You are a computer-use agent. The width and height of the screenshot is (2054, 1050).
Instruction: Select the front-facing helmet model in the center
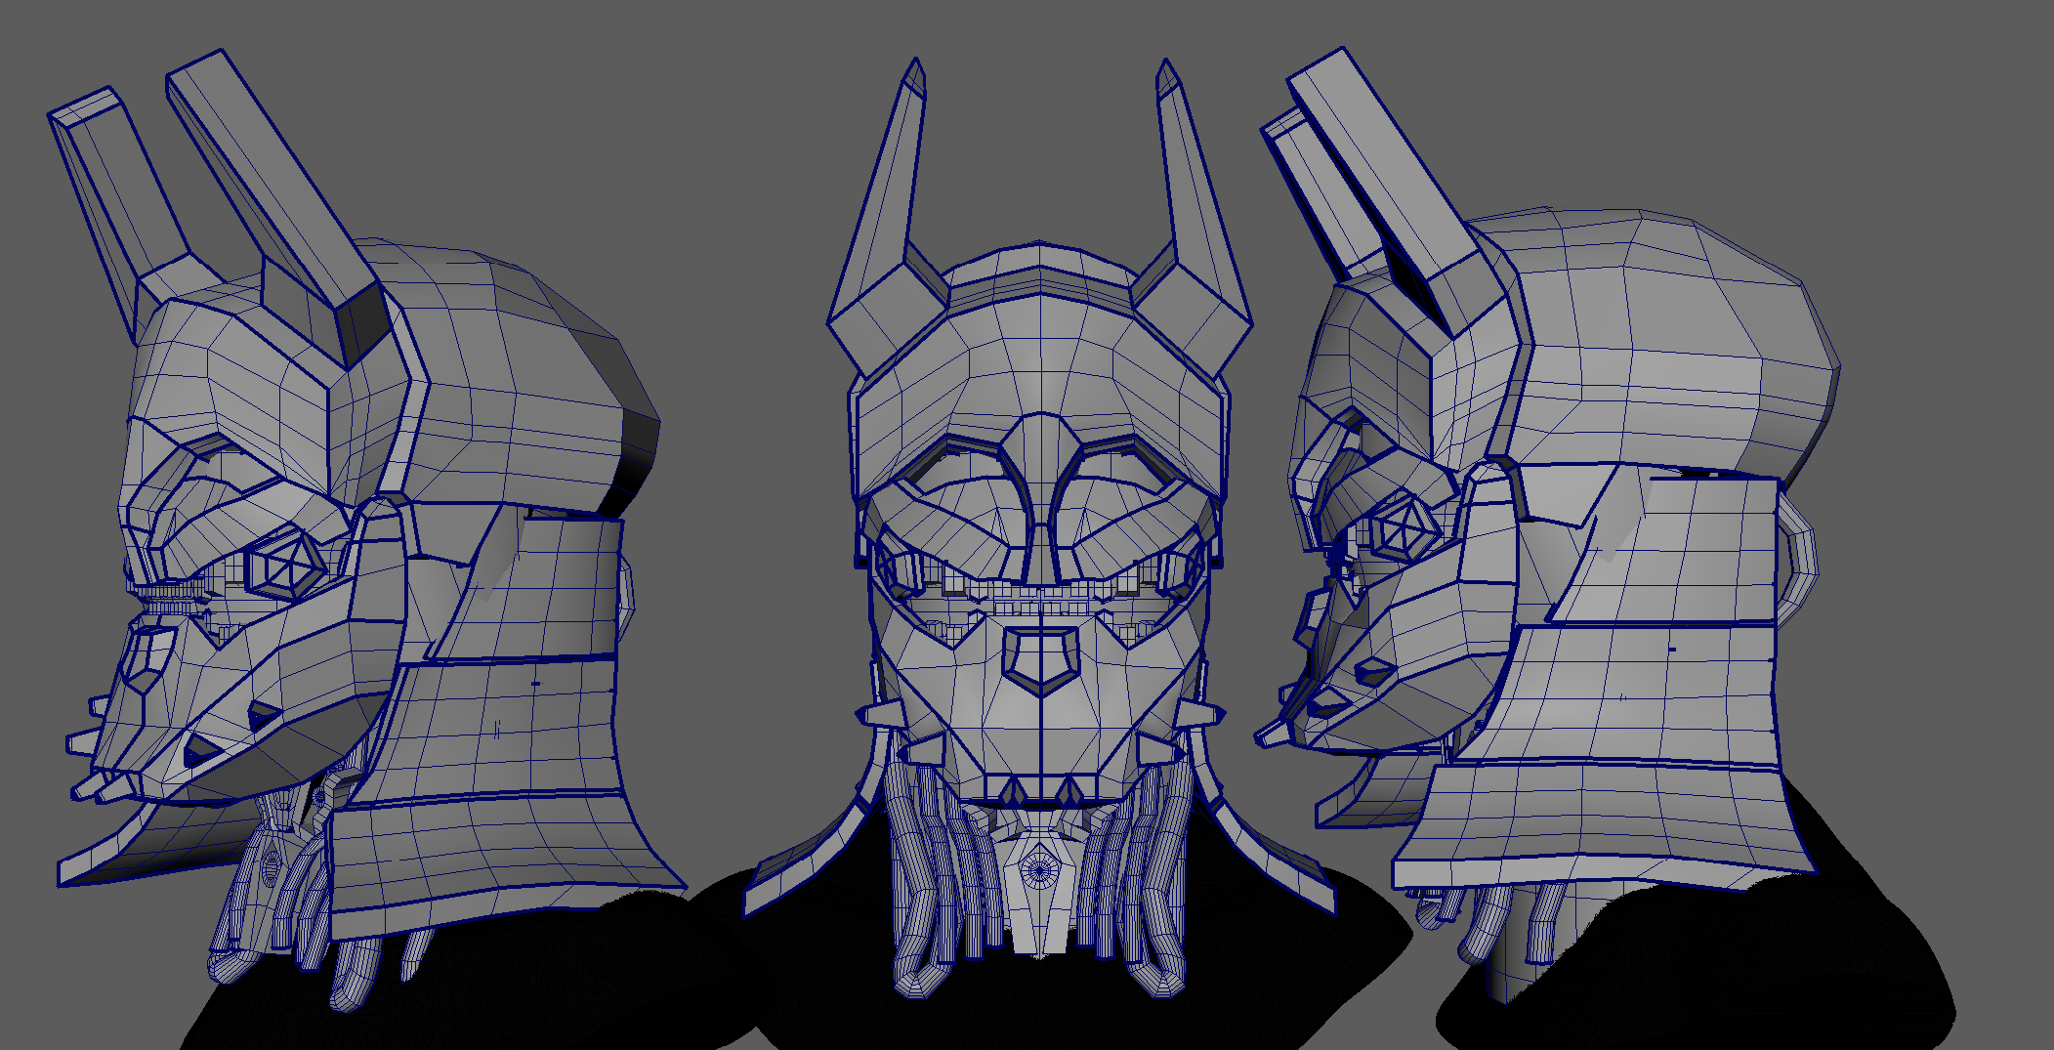pos(1040,527)
